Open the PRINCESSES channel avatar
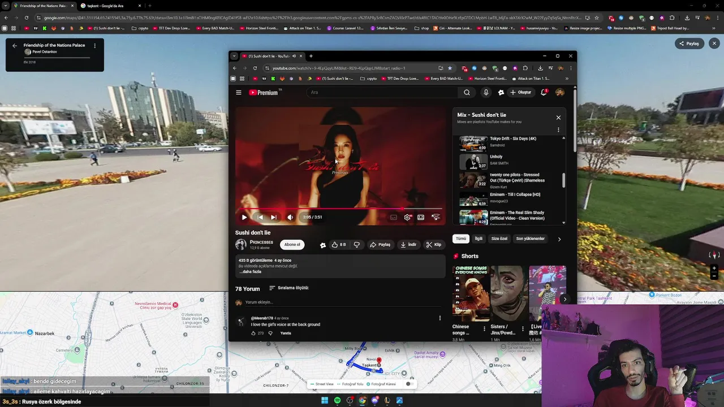 [x=241, y=245]
